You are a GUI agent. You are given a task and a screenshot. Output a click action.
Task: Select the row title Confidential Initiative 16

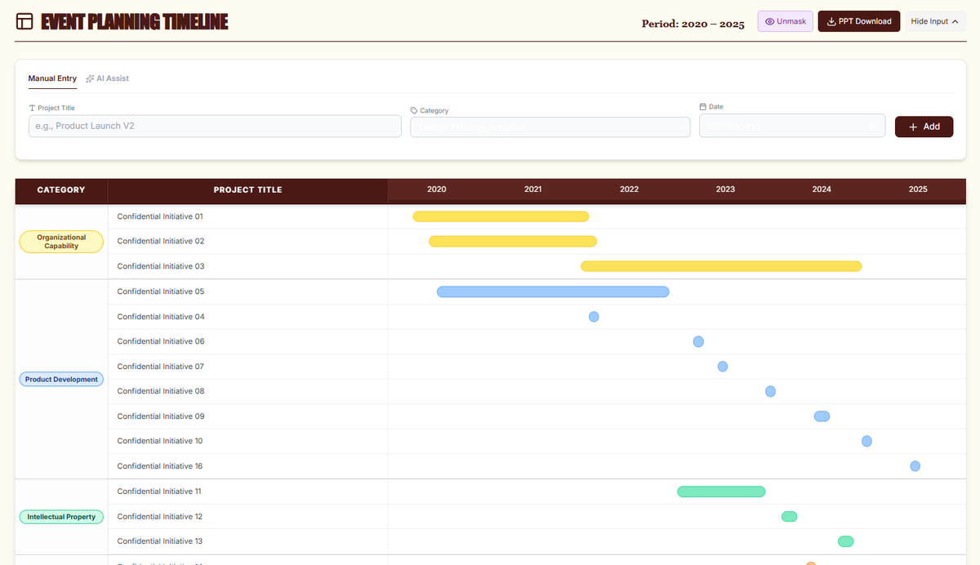tap(160, 466)
